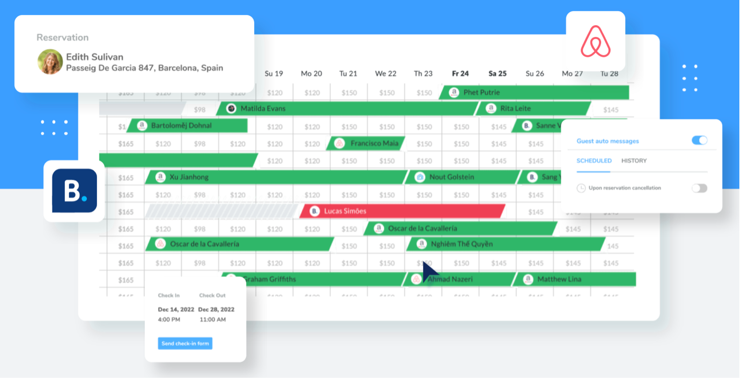Switch to the History tab
Viewport: 742px width, 379px height.
coord(634,161)
